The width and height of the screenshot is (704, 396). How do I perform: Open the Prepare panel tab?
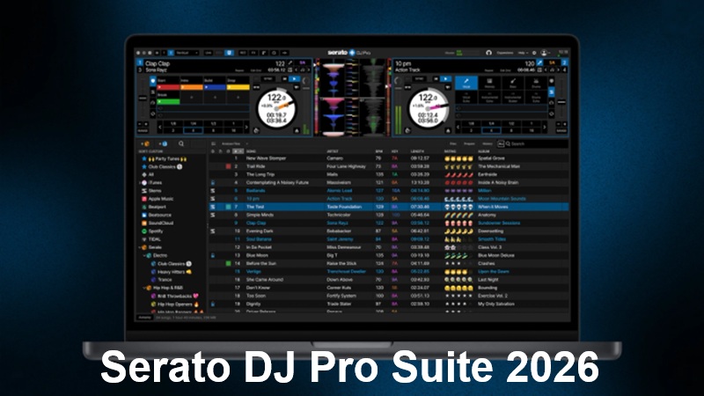pyautogui.click(x=469, y=143)
